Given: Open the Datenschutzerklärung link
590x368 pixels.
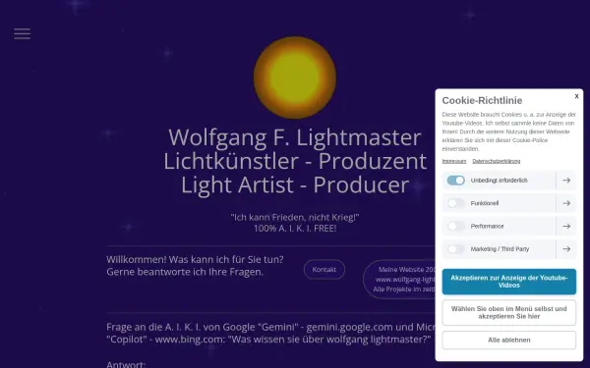Looking at the screenshot, I should pyautogui.click(x=496, y=161).
